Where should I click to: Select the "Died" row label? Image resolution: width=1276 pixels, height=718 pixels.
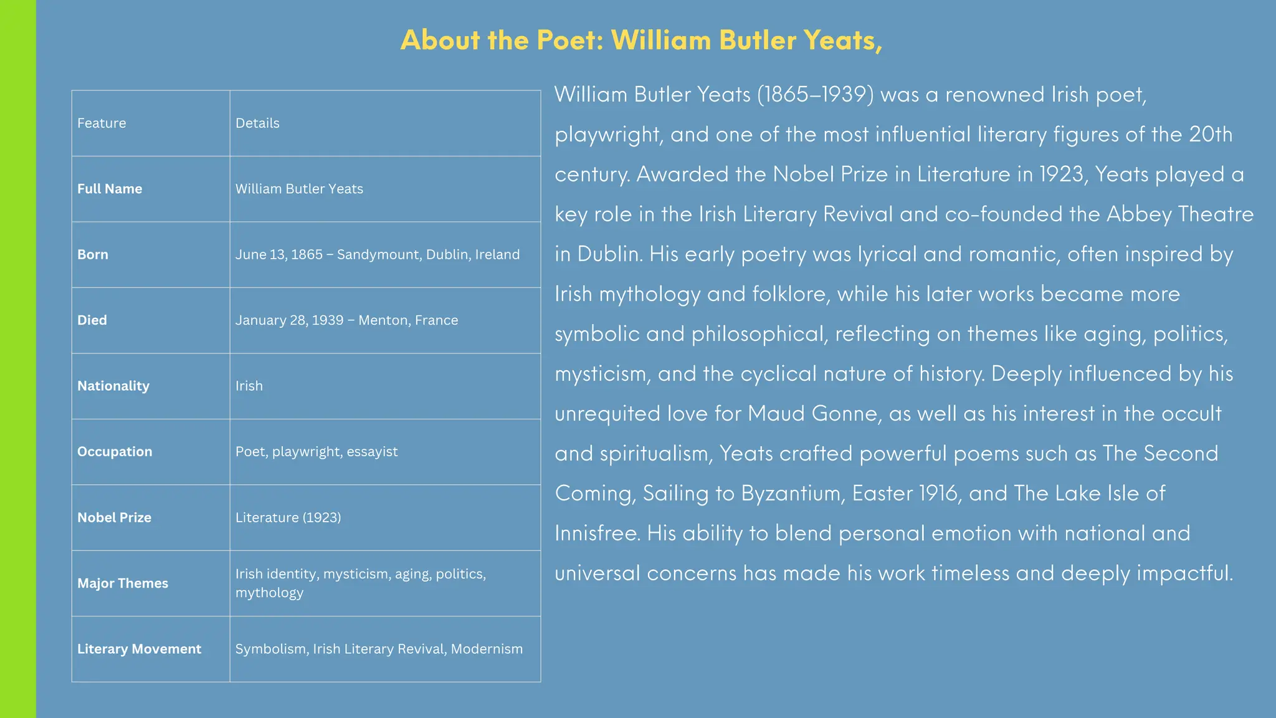(x=92, y=320)
